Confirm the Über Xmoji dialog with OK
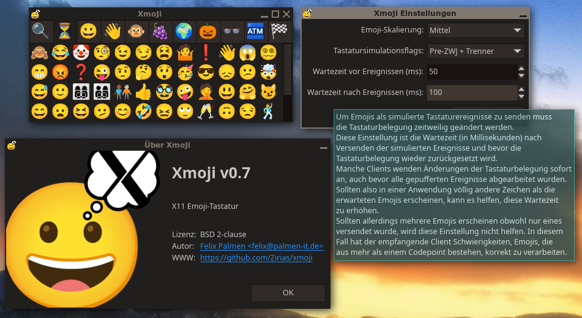This screenshot has height=318, width=582. click(288, 293)
